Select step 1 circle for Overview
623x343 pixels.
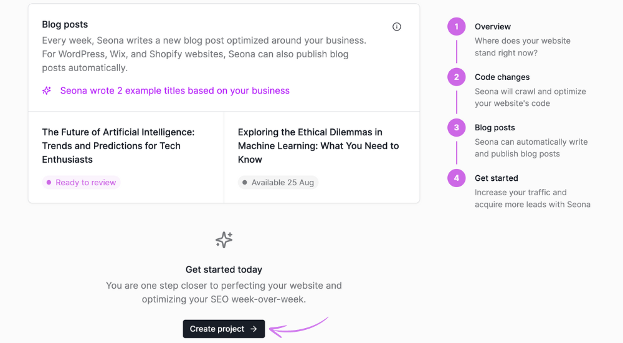tap(456, 27)
